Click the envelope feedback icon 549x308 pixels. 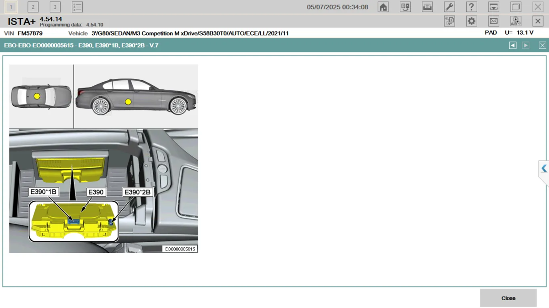point(493,21)
